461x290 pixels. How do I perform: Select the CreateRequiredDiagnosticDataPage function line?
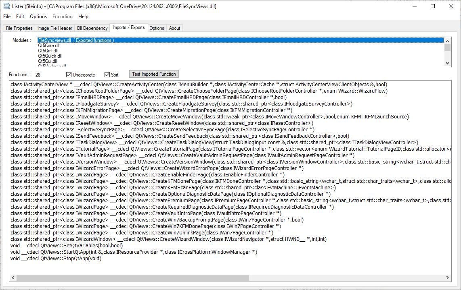point(172,207)
